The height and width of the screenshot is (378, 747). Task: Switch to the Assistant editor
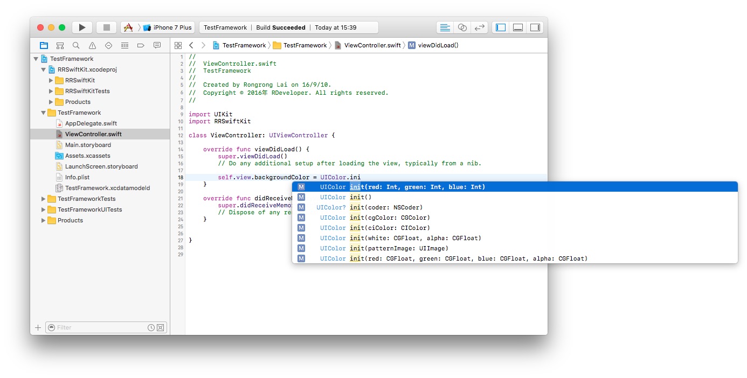pos(462,27)
